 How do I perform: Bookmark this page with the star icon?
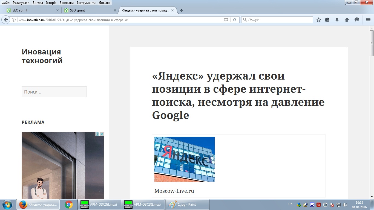319,20
